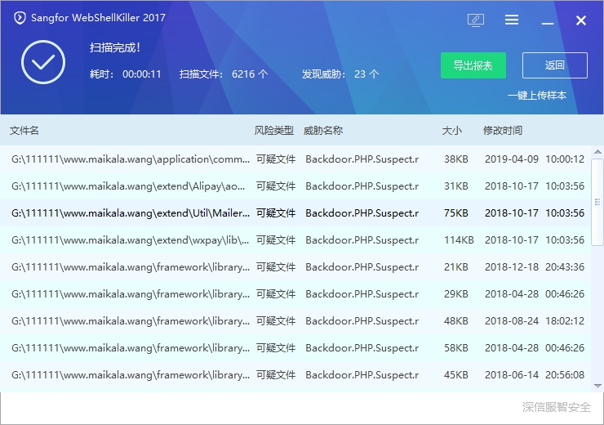604x425 pixels.
Task: Click date 2018-06-14 20:56:08
Action: [x=535, y=375]
